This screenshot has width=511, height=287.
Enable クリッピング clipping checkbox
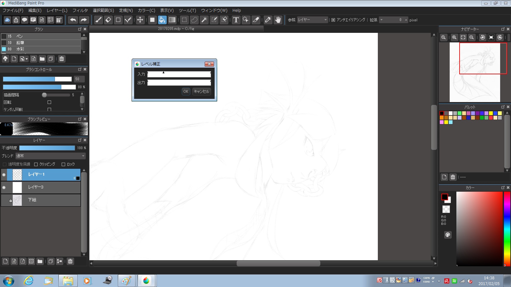[x=36, y=164]
